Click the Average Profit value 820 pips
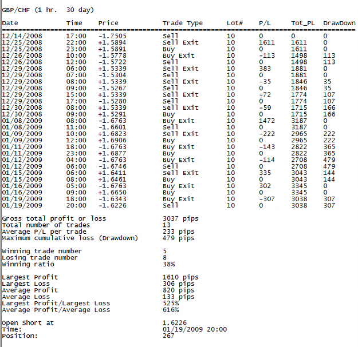 point(179,290)
